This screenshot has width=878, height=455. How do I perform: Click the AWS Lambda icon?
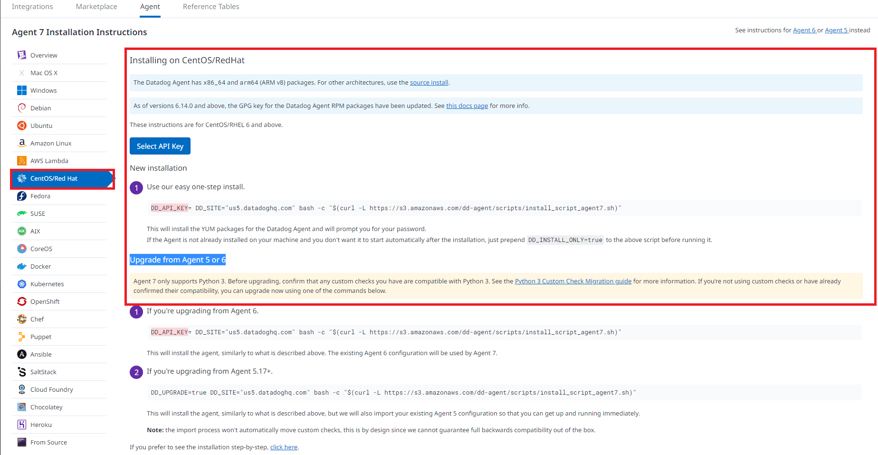(22, 161)
